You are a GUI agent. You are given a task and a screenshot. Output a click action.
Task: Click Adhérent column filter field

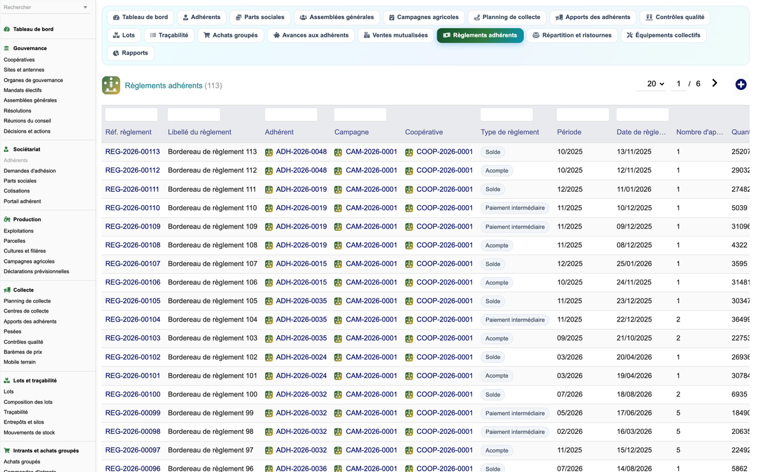pos(291,114)
